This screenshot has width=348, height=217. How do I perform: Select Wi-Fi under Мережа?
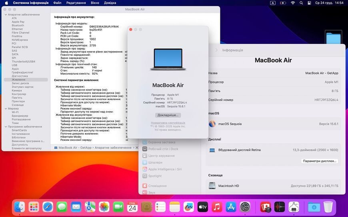(15, 112)
